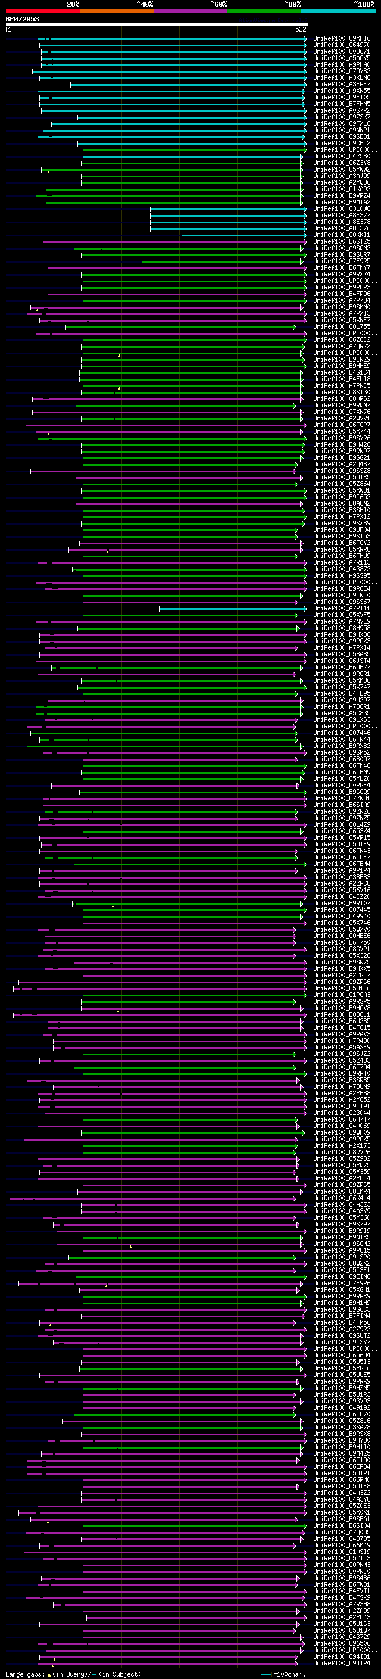The image size is (381, 1679).
Task: Click the label UniRef100_Q9FXL6
Action: point(342,124)
